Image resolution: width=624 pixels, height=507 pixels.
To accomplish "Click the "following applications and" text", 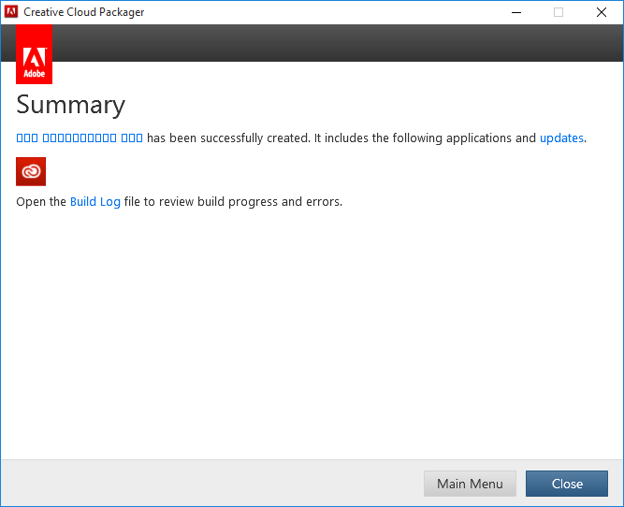I will click(454, 138).
